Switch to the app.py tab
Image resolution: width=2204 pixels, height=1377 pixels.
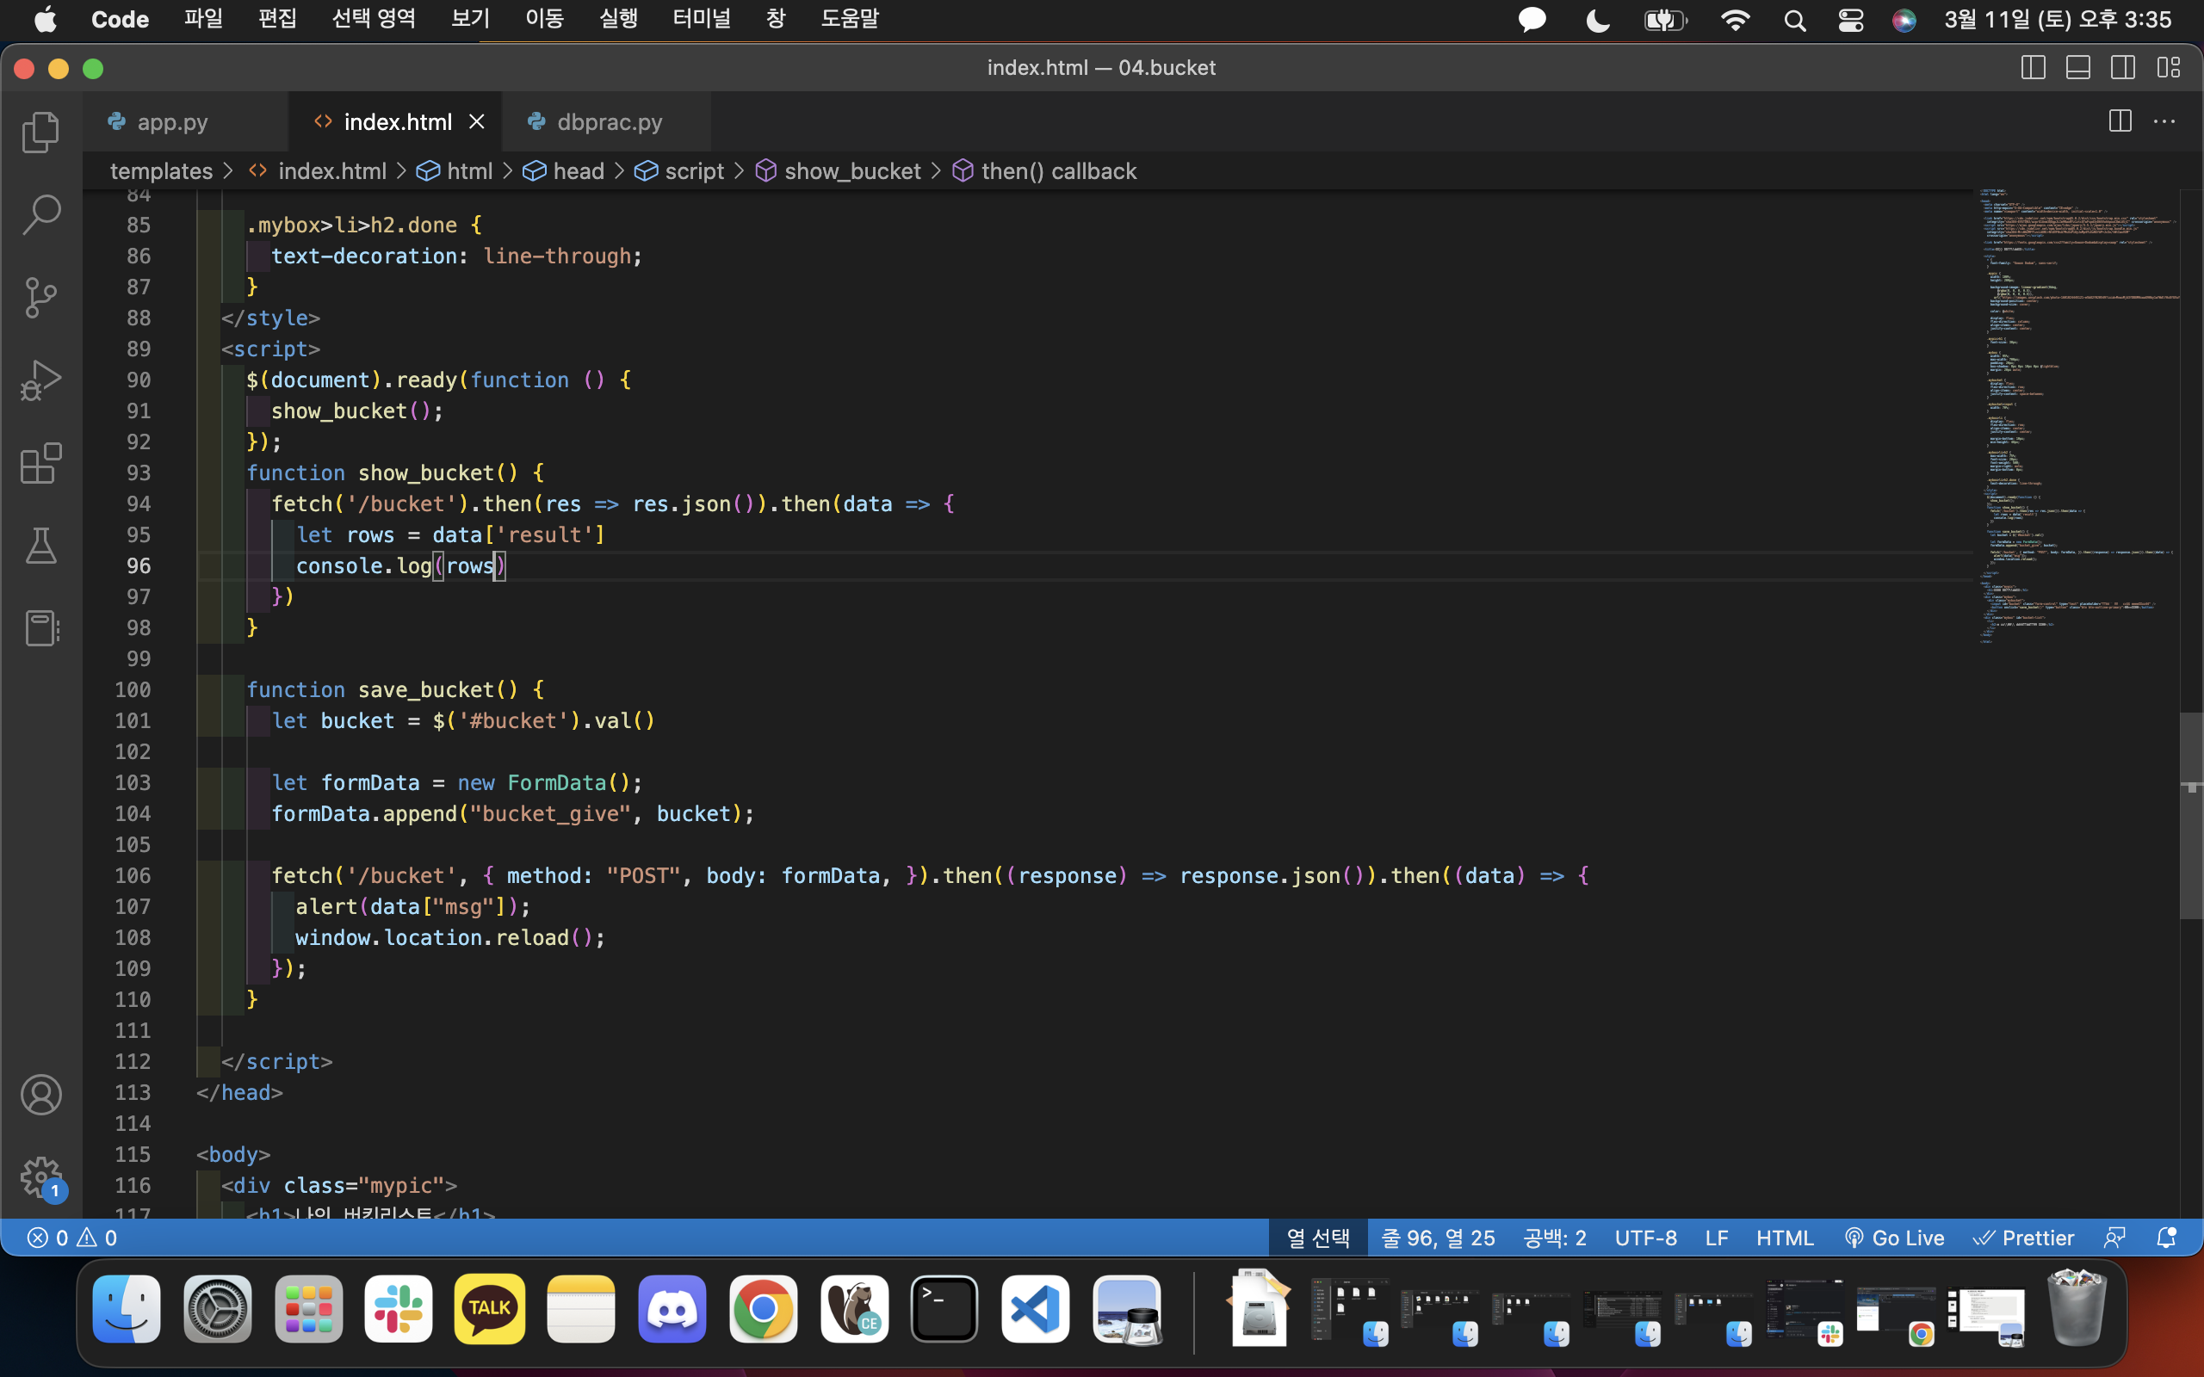coord(186,121)
